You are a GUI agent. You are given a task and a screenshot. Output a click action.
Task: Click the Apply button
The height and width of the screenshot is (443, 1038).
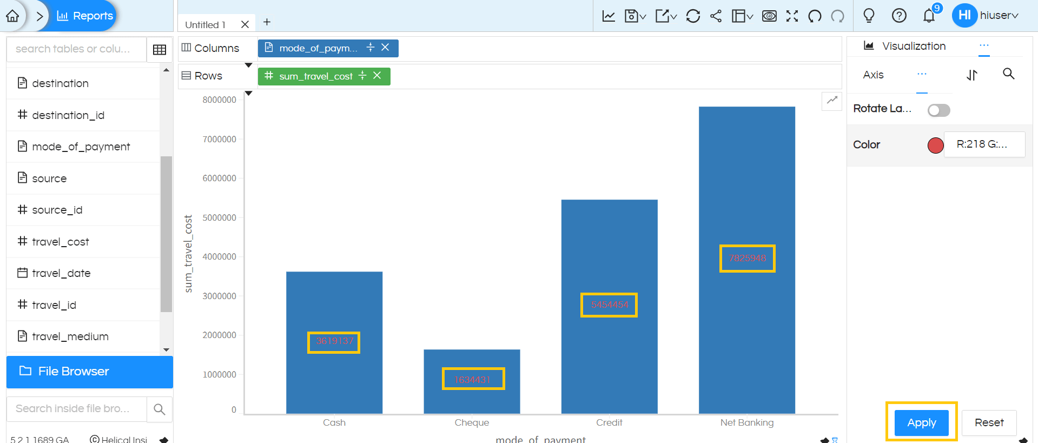(921, 422)
